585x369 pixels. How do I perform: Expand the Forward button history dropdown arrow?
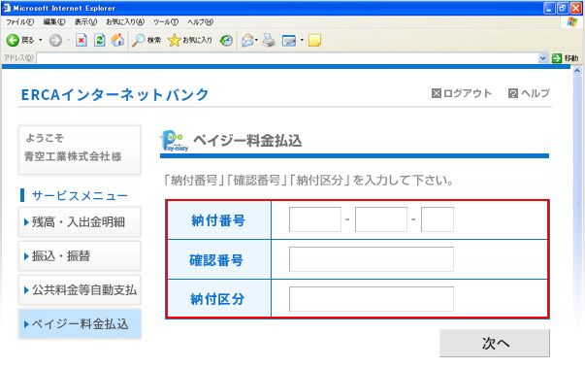coord(68,40)
